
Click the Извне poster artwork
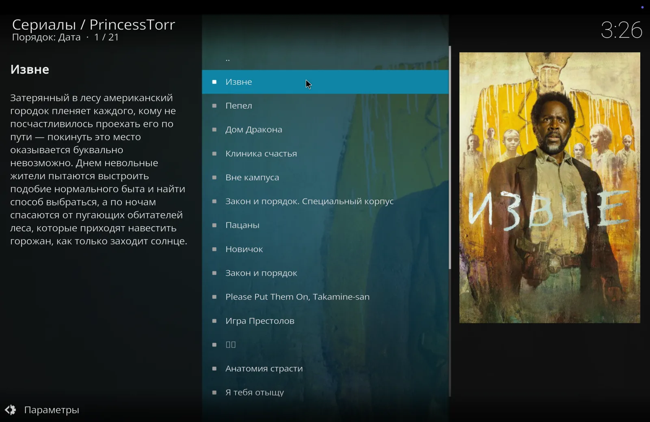550,188
